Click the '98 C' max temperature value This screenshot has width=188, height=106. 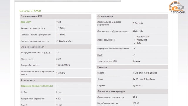(135, 97)
